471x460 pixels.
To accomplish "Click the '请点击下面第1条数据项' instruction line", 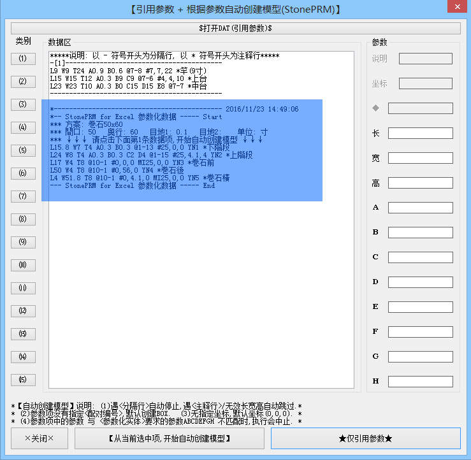I will [156, 140].
